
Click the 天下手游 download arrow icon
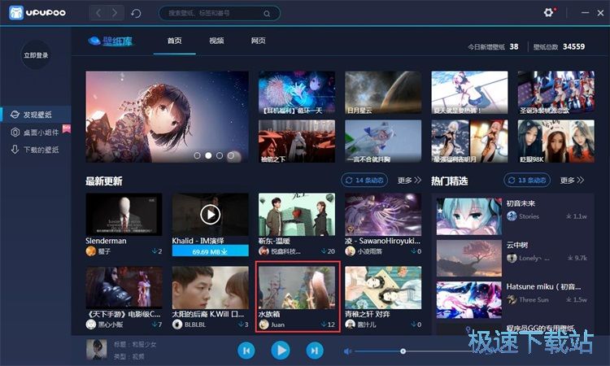[155, 325]
